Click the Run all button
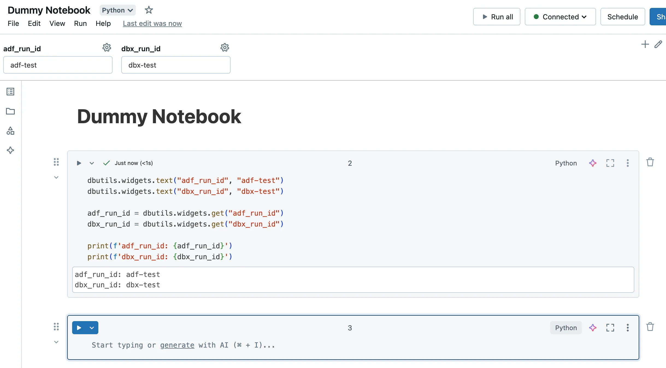Image resolution: width=666 pixels, height=368 pixels. [496, 17]
